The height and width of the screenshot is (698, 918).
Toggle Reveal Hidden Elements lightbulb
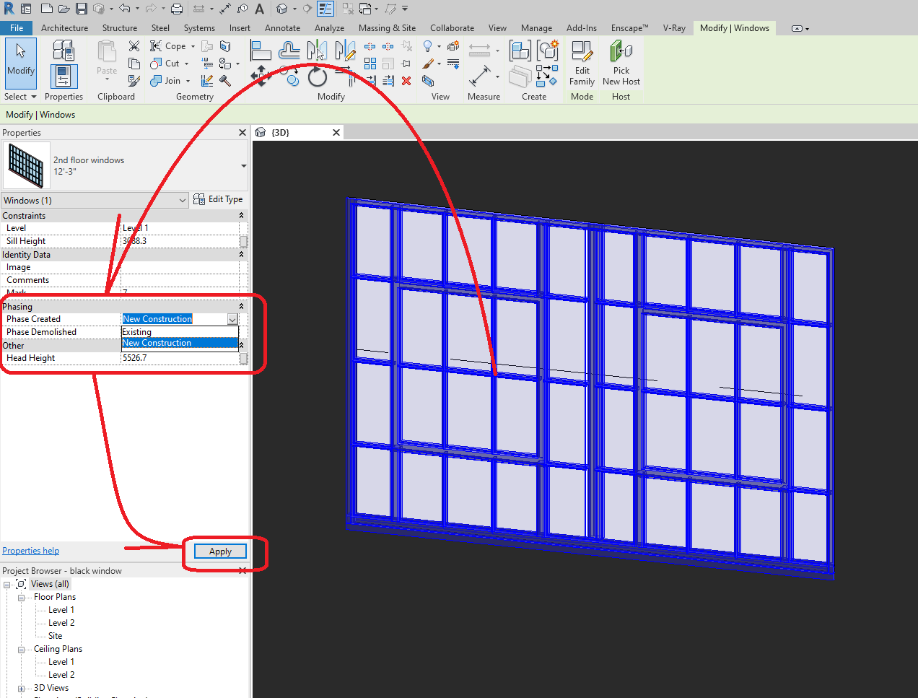[x=427, y=46]
